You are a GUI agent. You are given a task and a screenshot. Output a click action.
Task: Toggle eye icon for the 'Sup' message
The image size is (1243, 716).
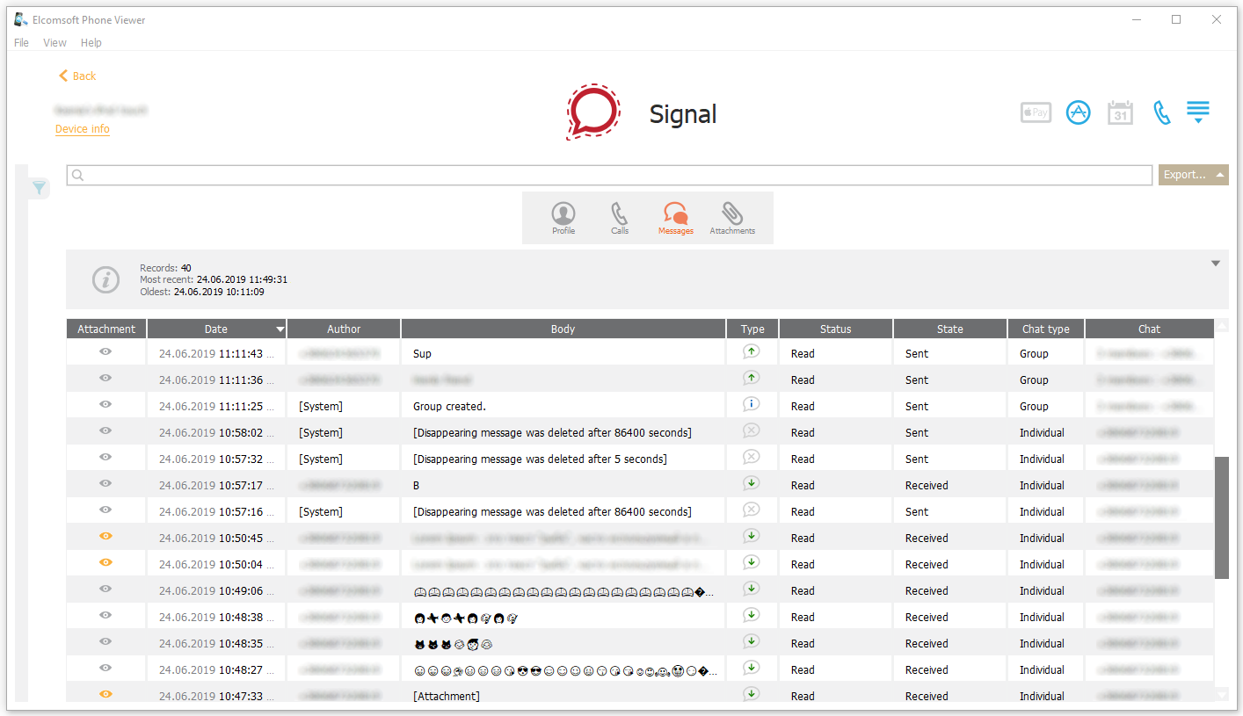105,352
